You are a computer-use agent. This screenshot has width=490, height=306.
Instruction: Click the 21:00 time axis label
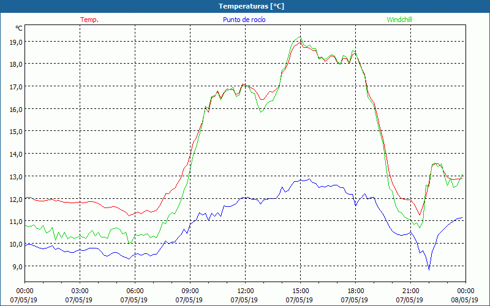(410, 291)
